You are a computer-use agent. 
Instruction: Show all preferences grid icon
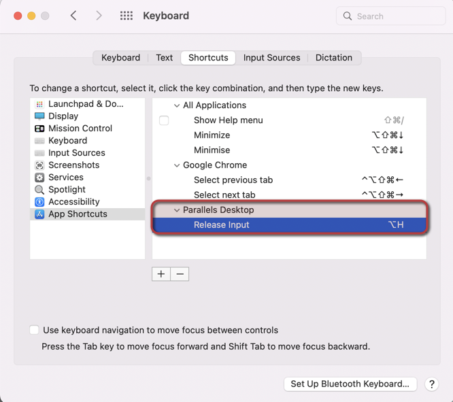(x=127, y=16)
